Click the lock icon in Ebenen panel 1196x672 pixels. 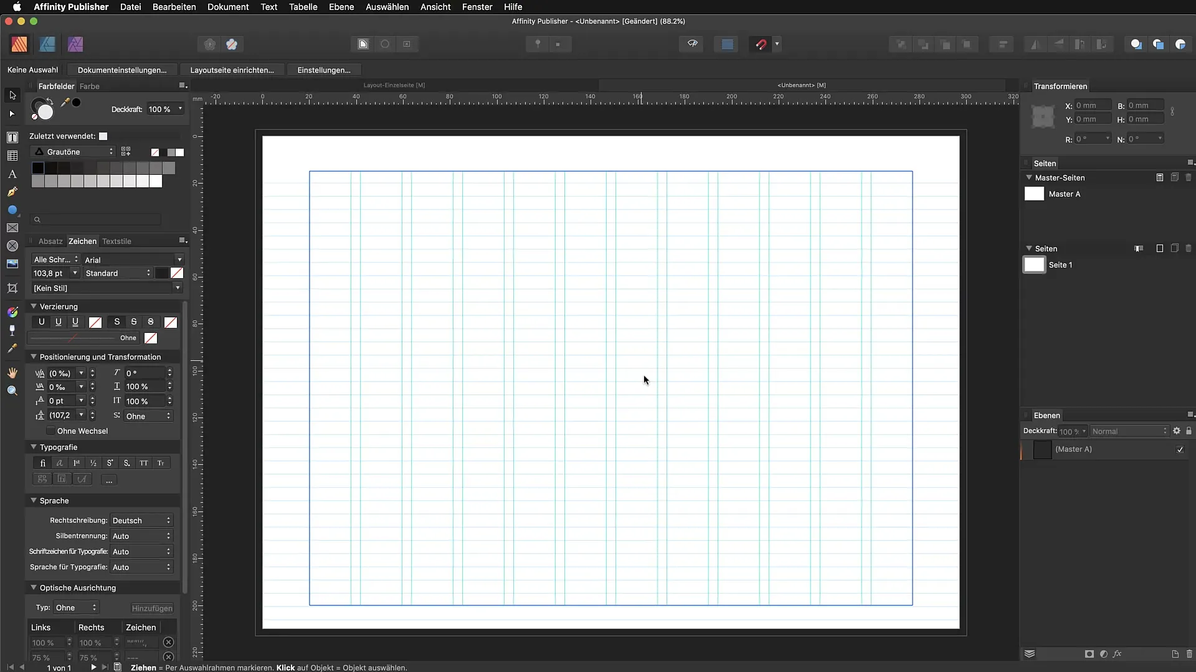(1189, 431)
